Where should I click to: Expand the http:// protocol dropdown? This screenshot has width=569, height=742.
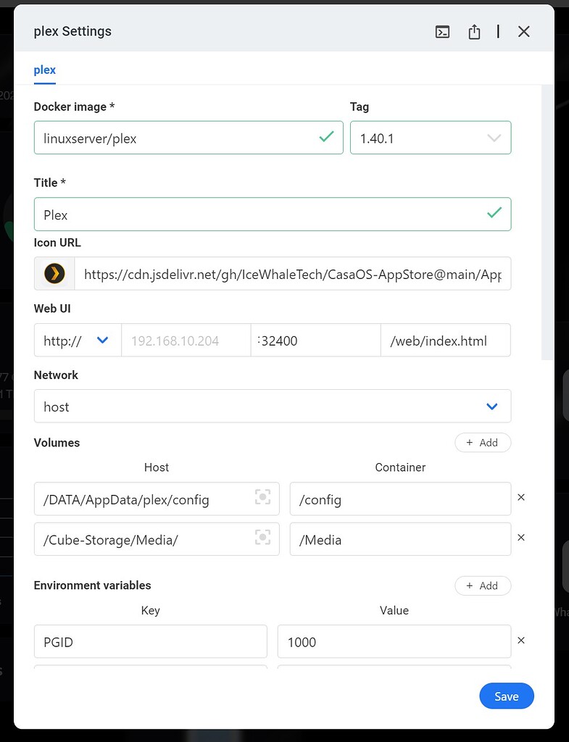[x=77, y=340]
